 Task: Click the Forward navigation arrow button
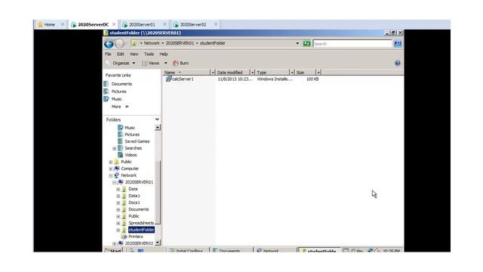point(119,44)
